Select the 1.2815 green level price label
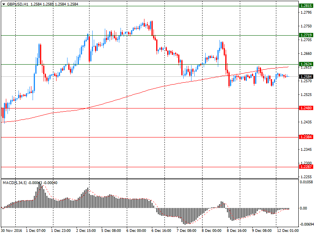This screenshot has height=235, width=314. [x=306, y=6]
